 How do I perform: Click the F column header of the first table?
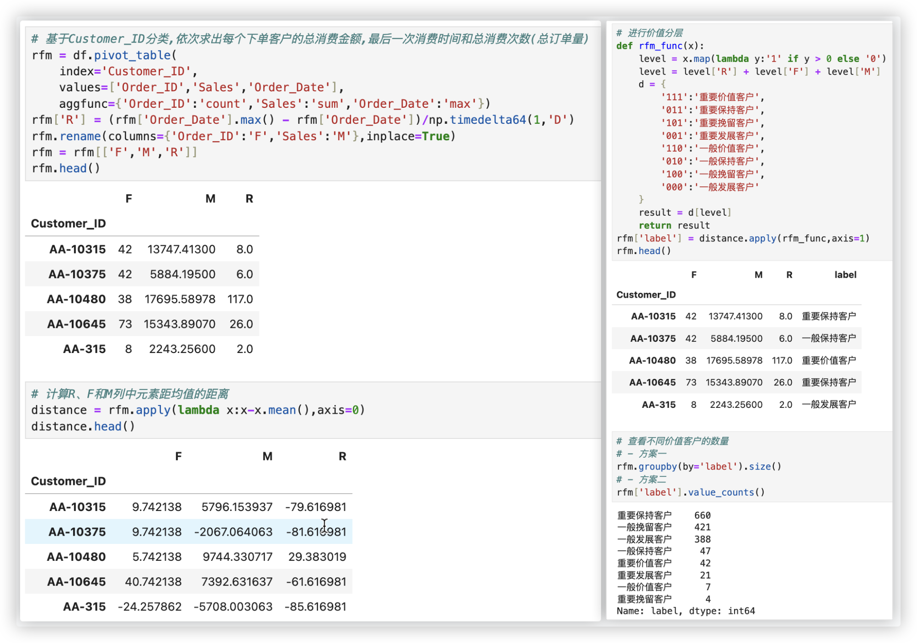click(x=128, y=199)
